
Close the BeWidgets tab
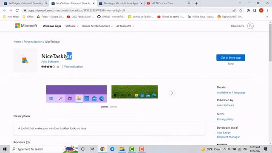tap(46, 3)
